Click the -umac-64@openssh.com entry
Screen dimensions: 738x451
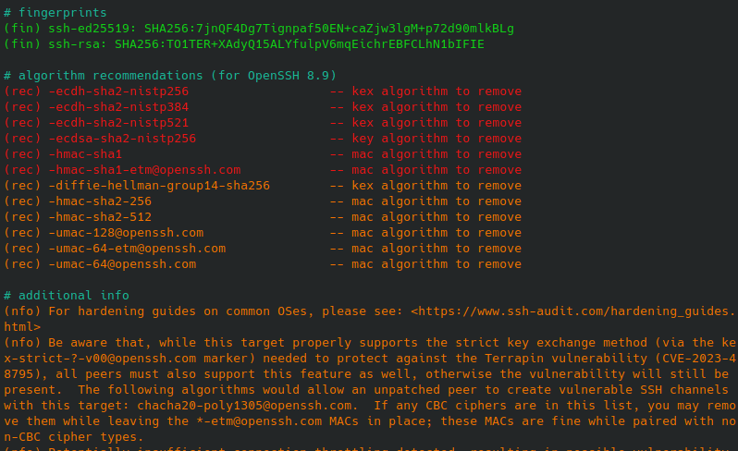[122, 264]
